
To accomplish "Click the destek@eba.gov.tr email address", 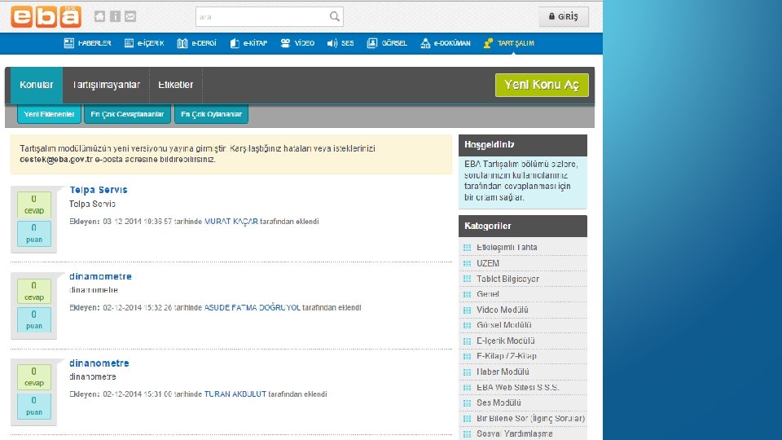I will 56,160.
